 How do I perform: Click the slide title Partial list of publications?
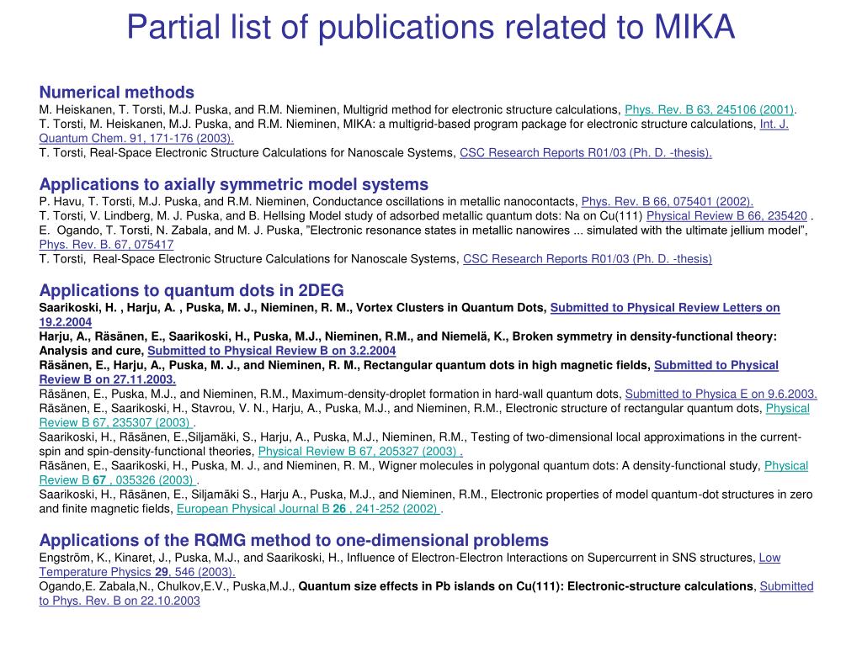coord(431,26)
